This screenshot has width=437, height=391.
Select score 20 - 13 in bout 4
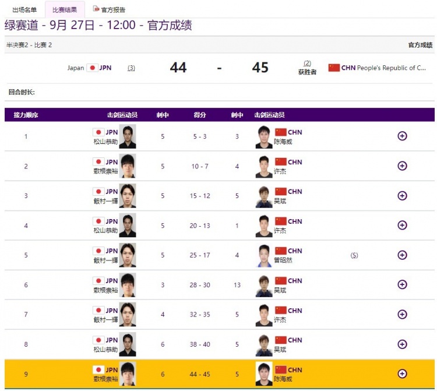click(200, 226)
